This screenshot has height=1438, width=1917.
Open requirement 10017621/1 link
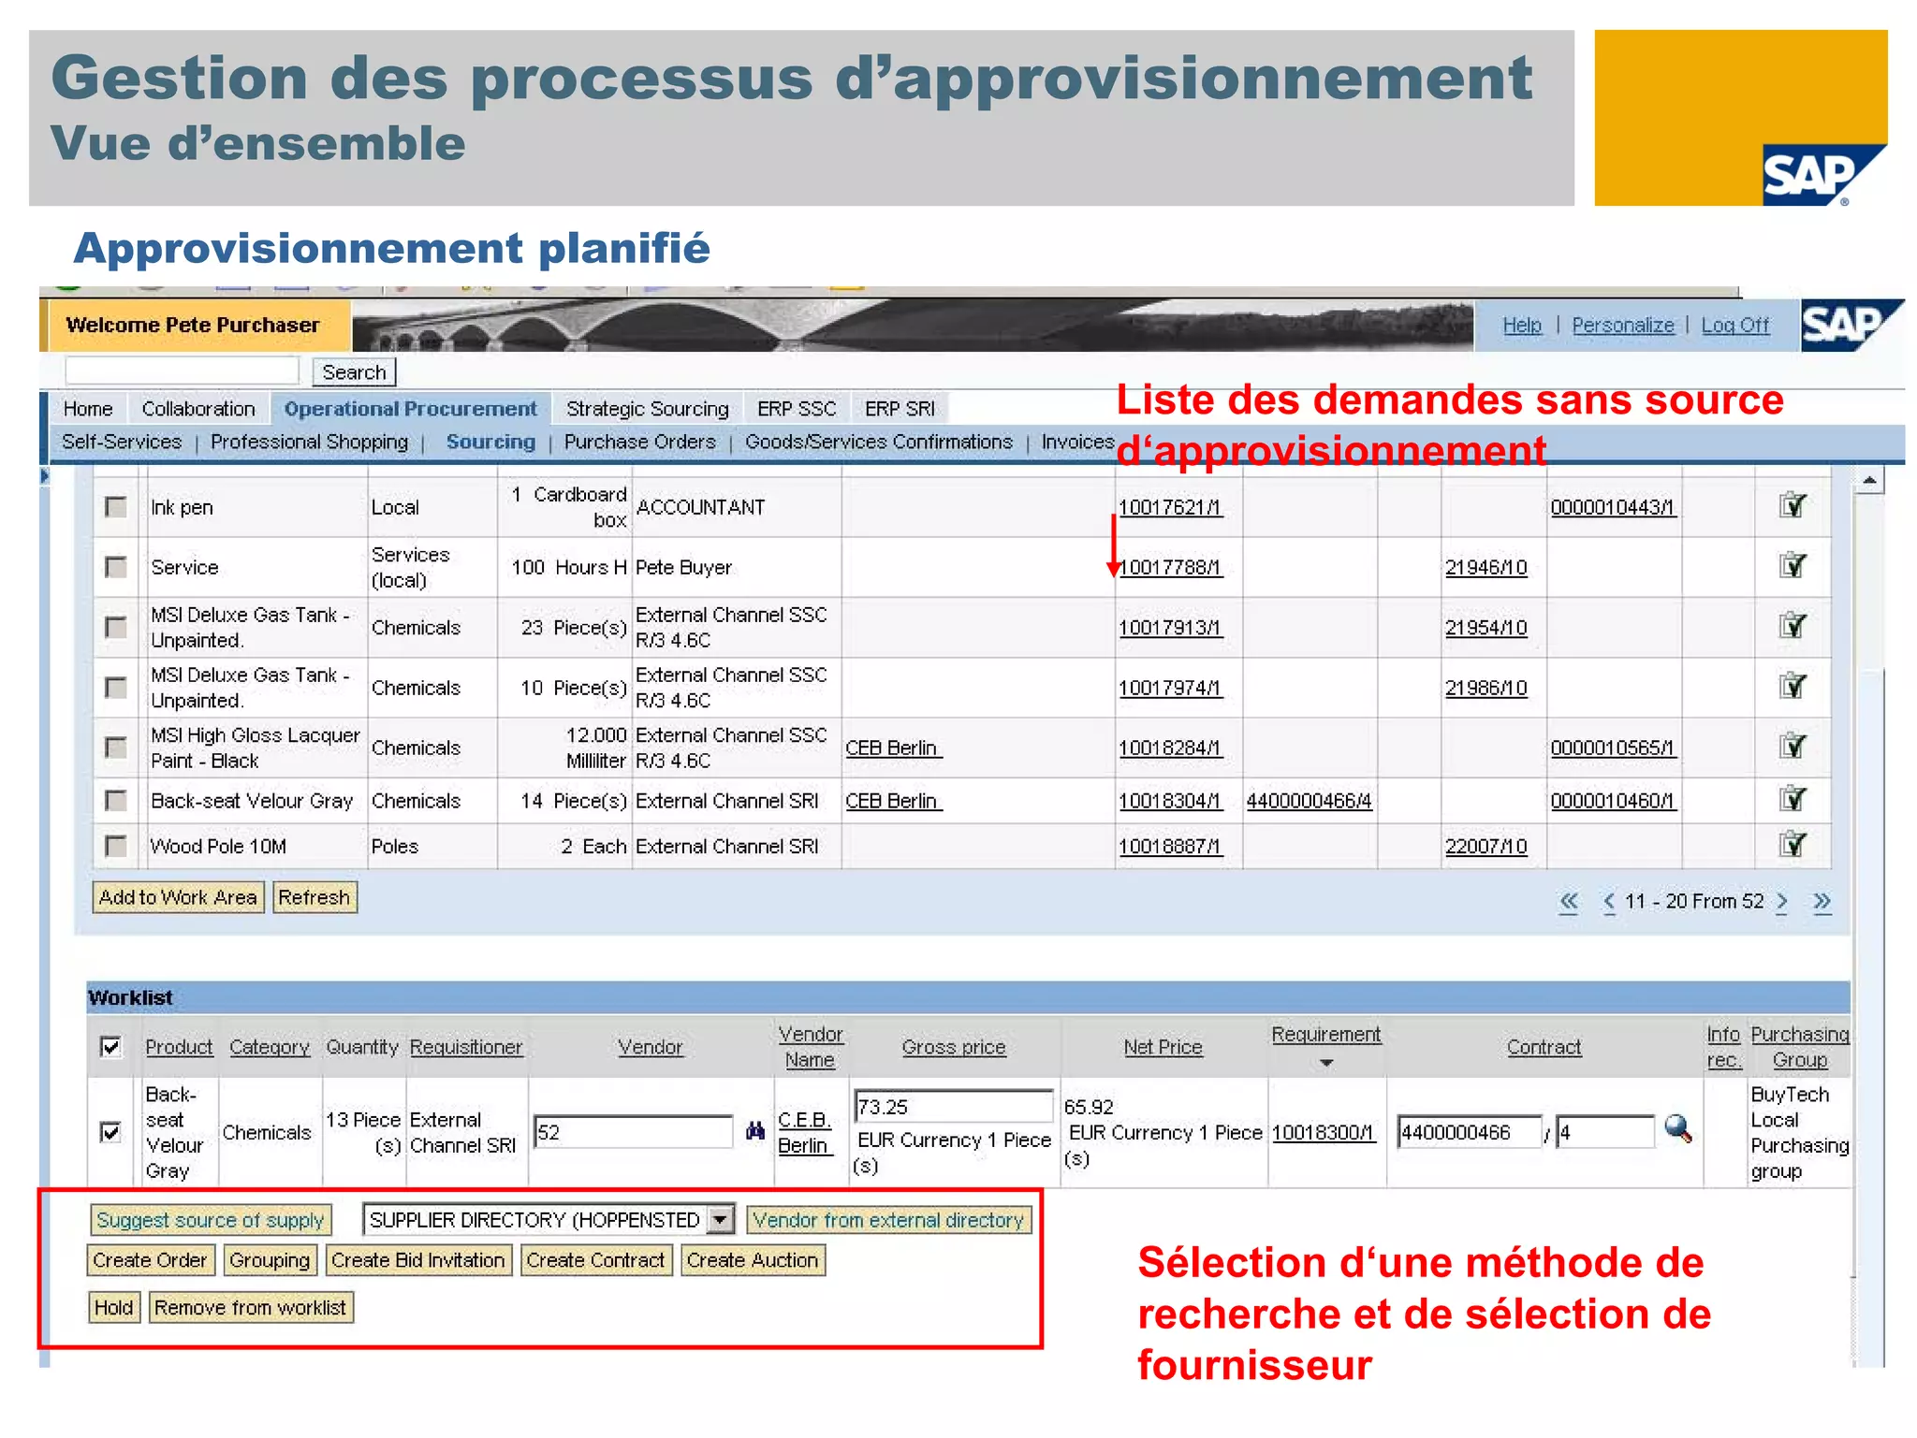pos(1170,507)
